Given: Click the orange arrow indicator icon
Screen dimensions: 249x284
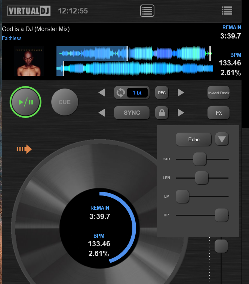Looking at the screenshot, I should click(x=24, y=149).
